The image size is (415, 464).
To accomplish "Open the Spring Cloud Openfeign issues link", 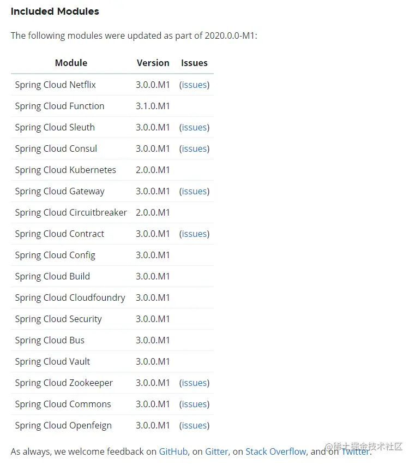I will click(x=194, y=425).
